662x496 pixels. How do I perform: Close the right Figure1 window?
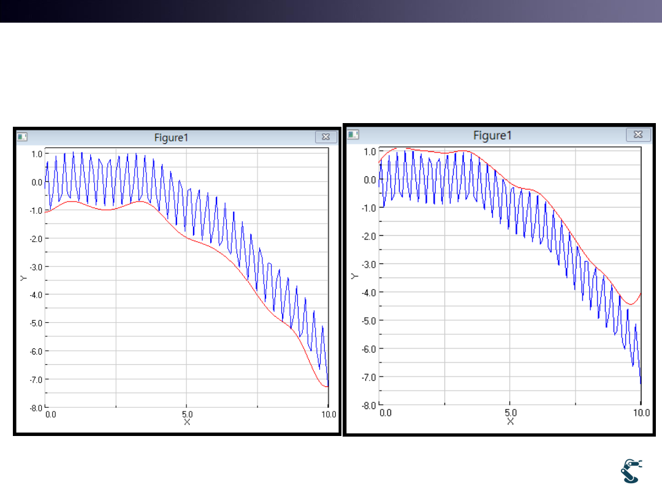638,134
